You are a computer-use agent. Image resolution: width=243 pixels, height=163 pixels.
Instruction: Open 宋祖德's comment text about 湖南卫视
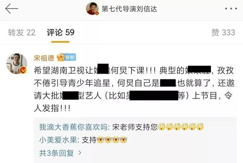point(134,89)
